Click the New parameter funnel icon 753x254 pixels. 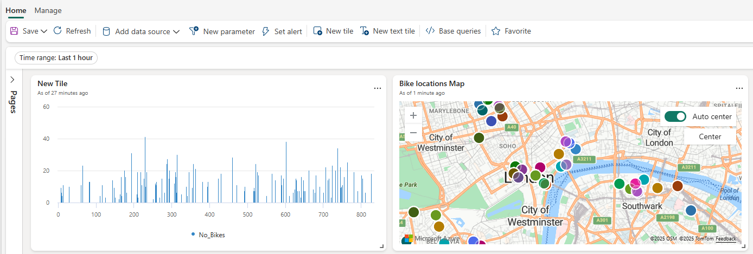pos(194,31)
